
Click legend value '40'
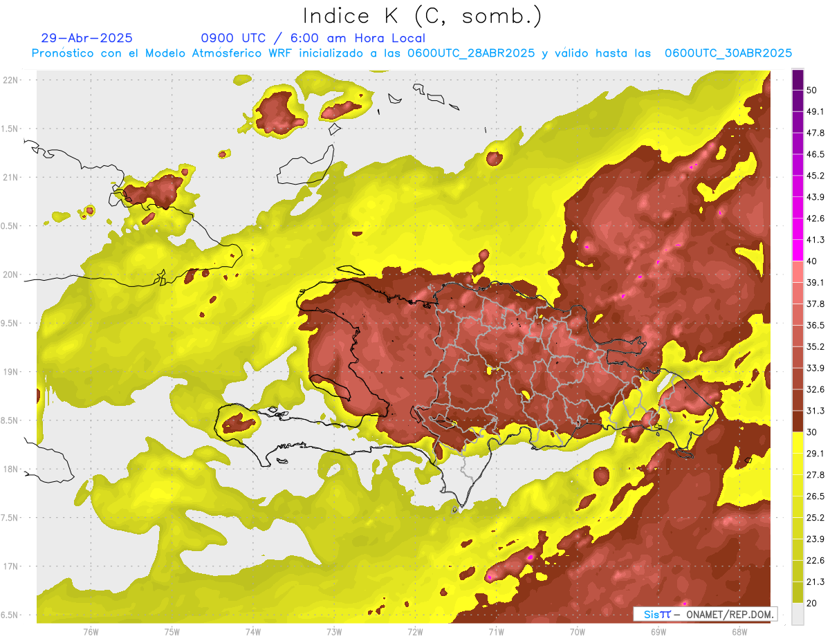pyautogui.click(x=813, y=261)
